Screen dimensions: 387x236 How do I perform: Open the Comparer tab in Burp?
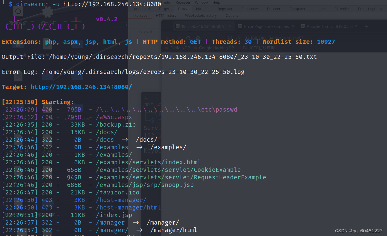[x=297, y=9]
